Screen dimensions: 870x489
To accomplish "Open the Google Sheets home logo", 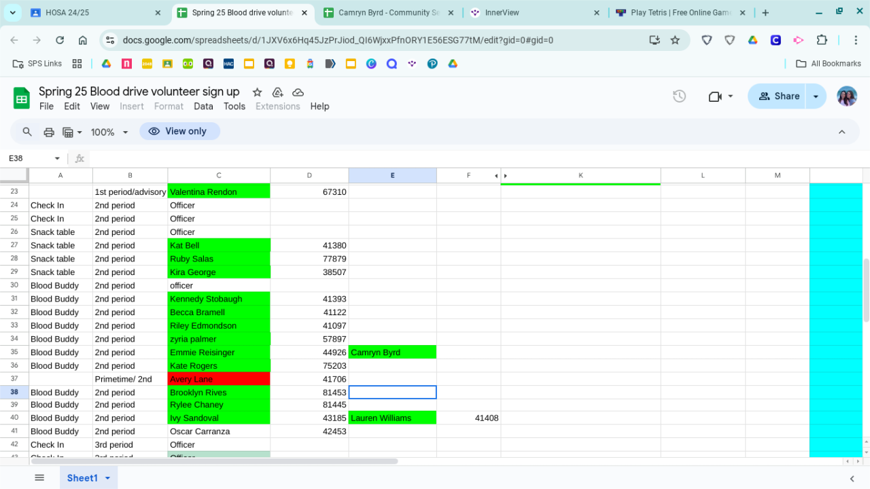I will coord(22,98).
